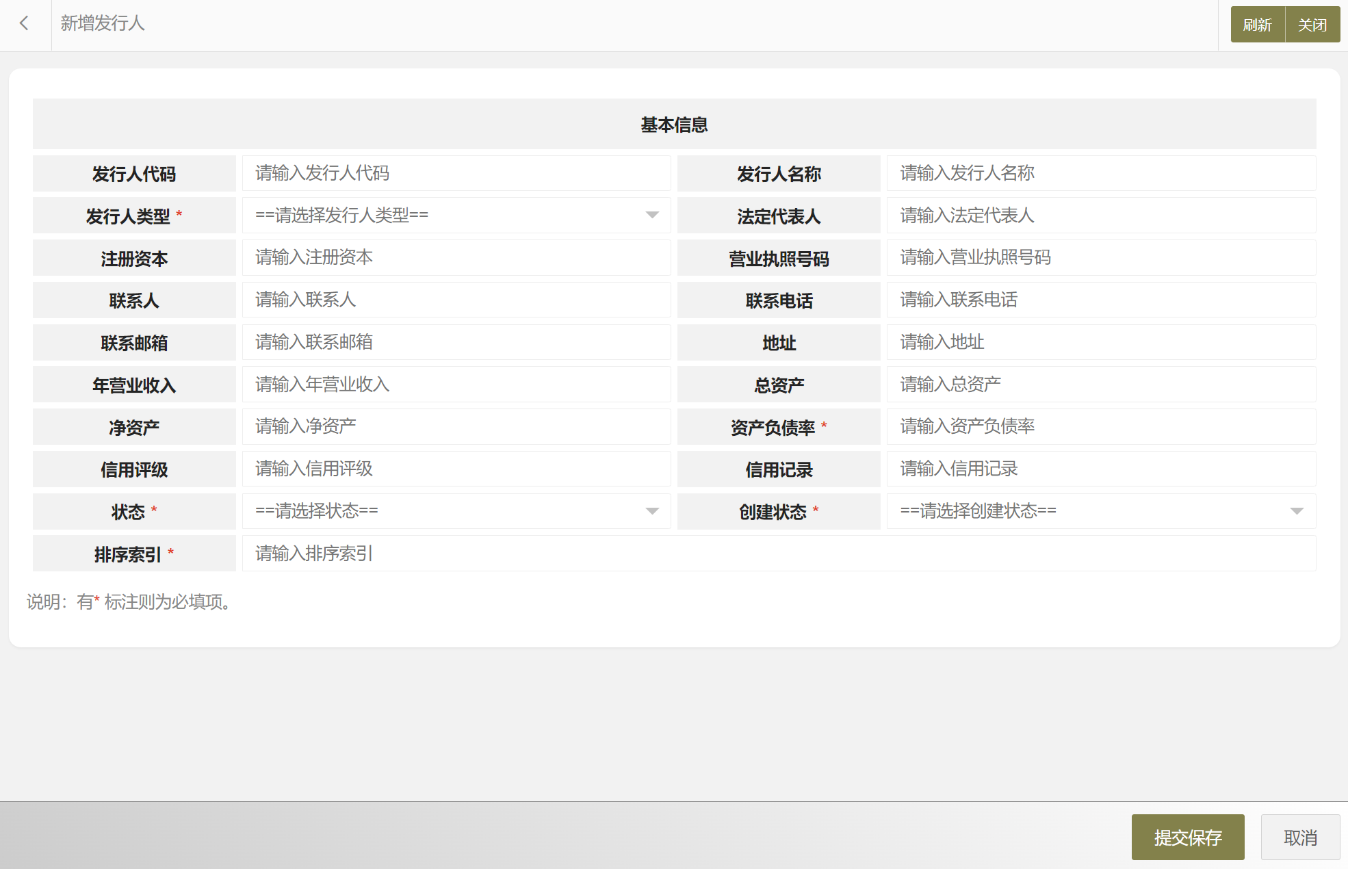Focus the 排序索引 input field
Viewport: 1348px width, 869px height.
click(x=778, y=554)
